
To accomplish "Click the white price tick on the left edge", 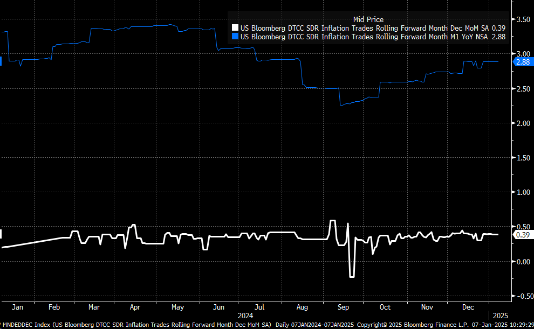I will 2,234.
